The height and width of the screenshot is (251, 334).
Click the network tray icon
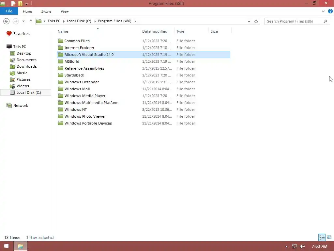click(x=295, y=246)
